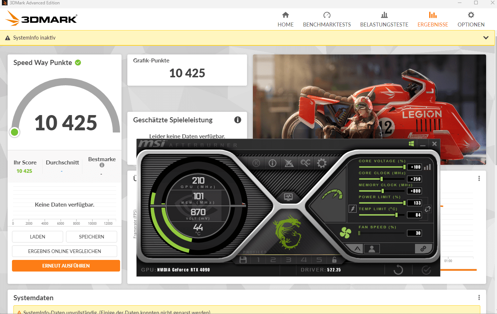Toggle the profile lock icon
This screenshot has height=314, width=497.
click(x=334, y=260)
